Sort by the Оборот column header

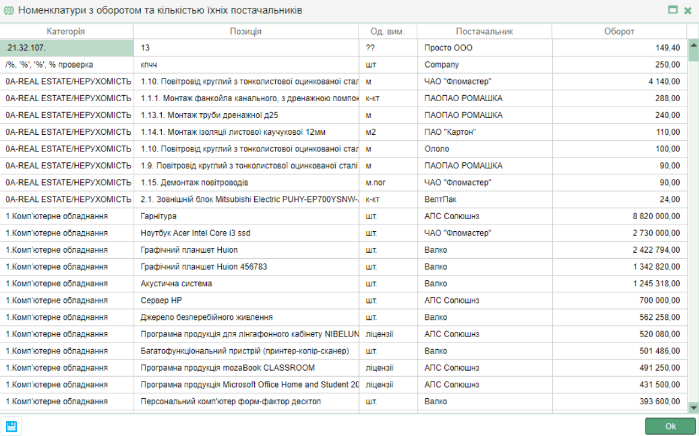619,32
